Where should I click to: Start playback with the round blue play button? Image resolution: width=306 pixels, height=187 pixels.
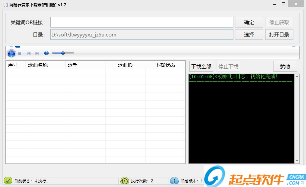11,53
